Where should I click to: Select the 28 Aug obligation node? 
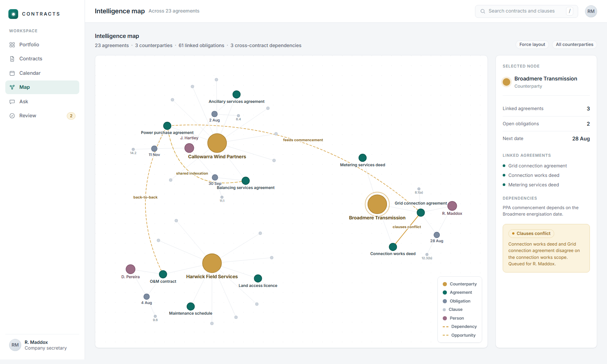coord(437,235)
